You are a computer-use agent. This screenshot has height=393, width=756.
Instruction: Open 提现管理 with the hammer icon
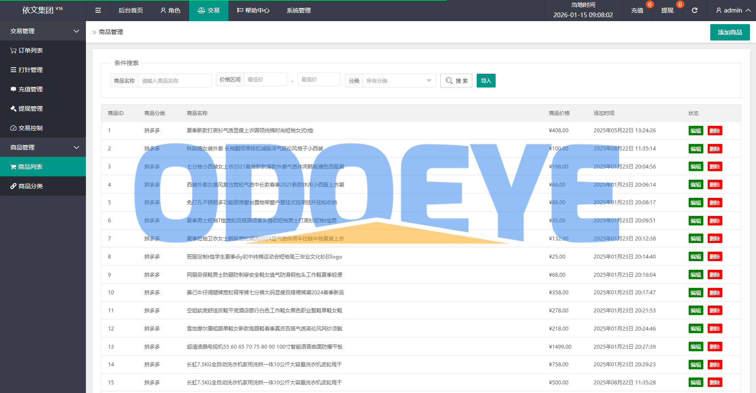click(x=27, y=109)
